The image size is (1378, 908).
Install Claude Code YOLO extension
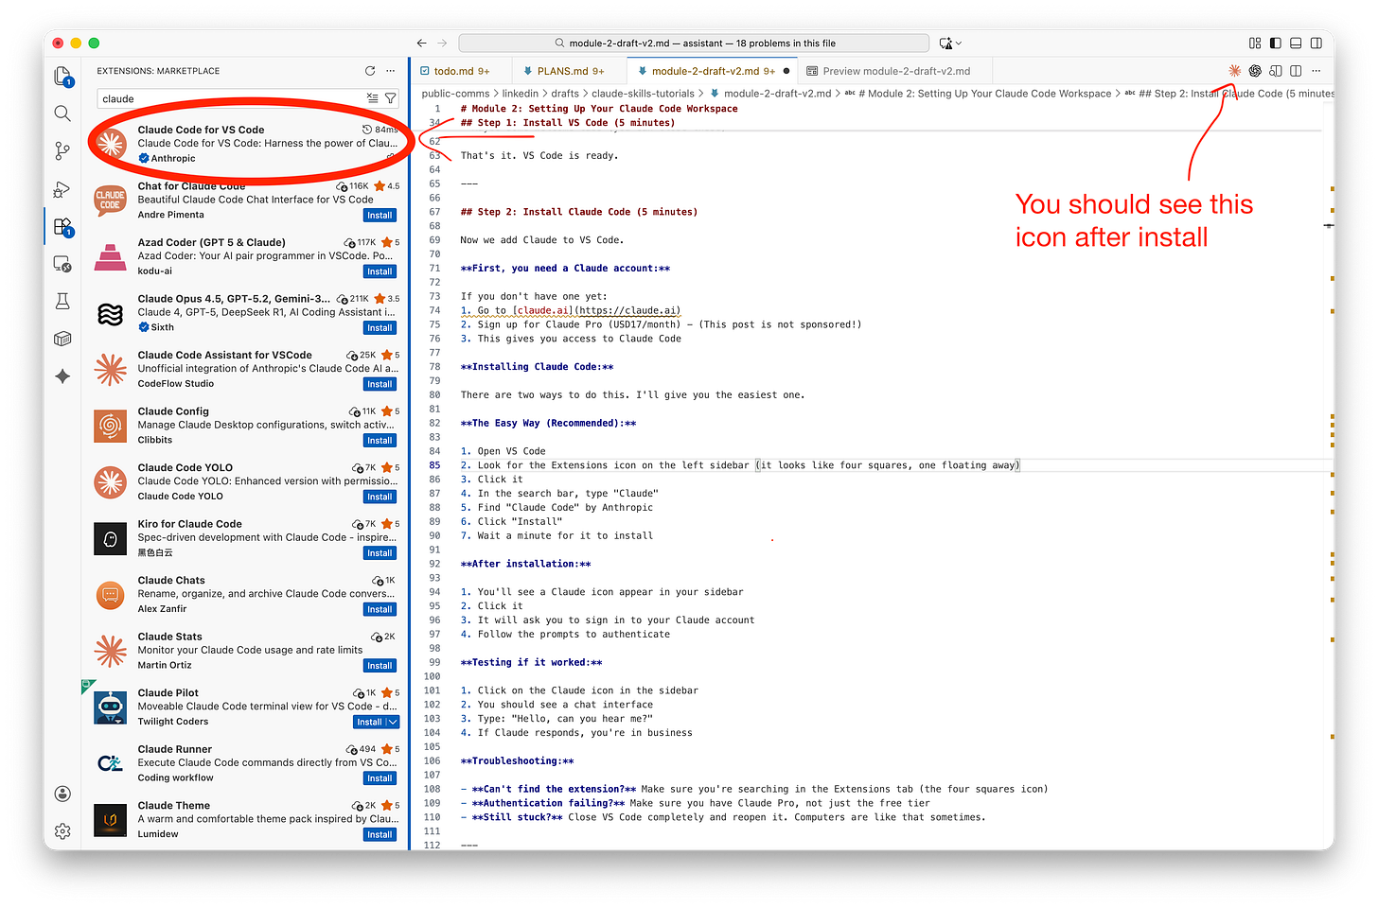coord(380,497)
